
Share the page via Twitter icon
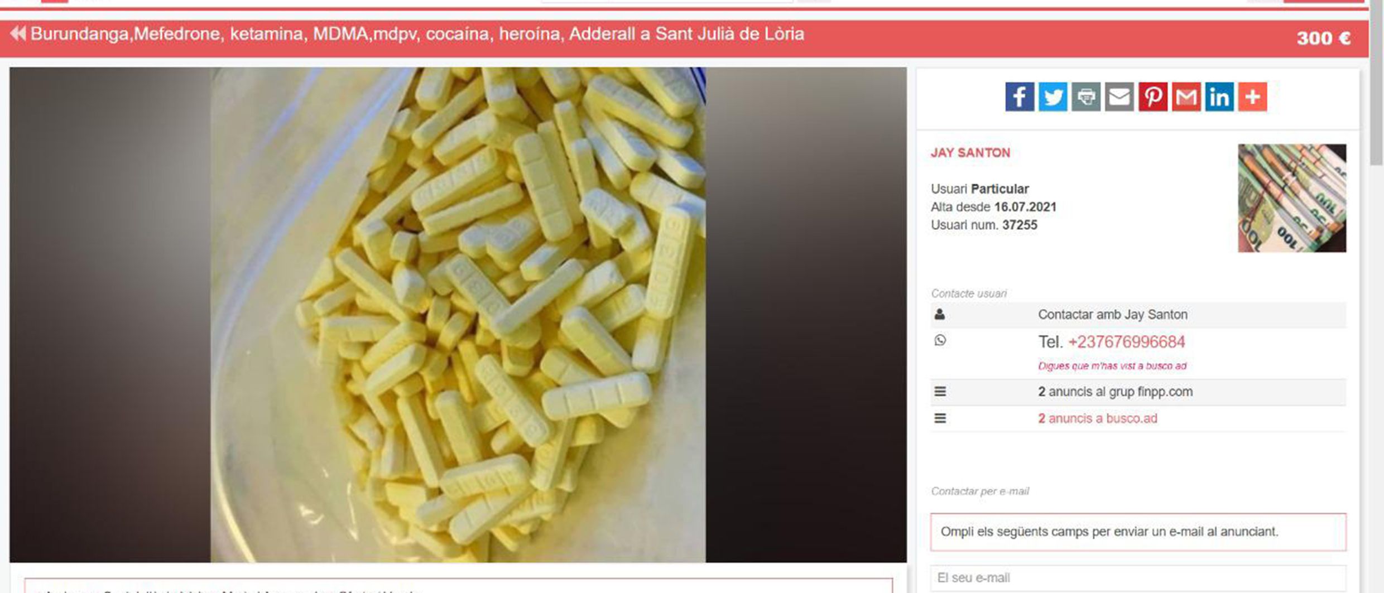click(x=1053, y=97)
